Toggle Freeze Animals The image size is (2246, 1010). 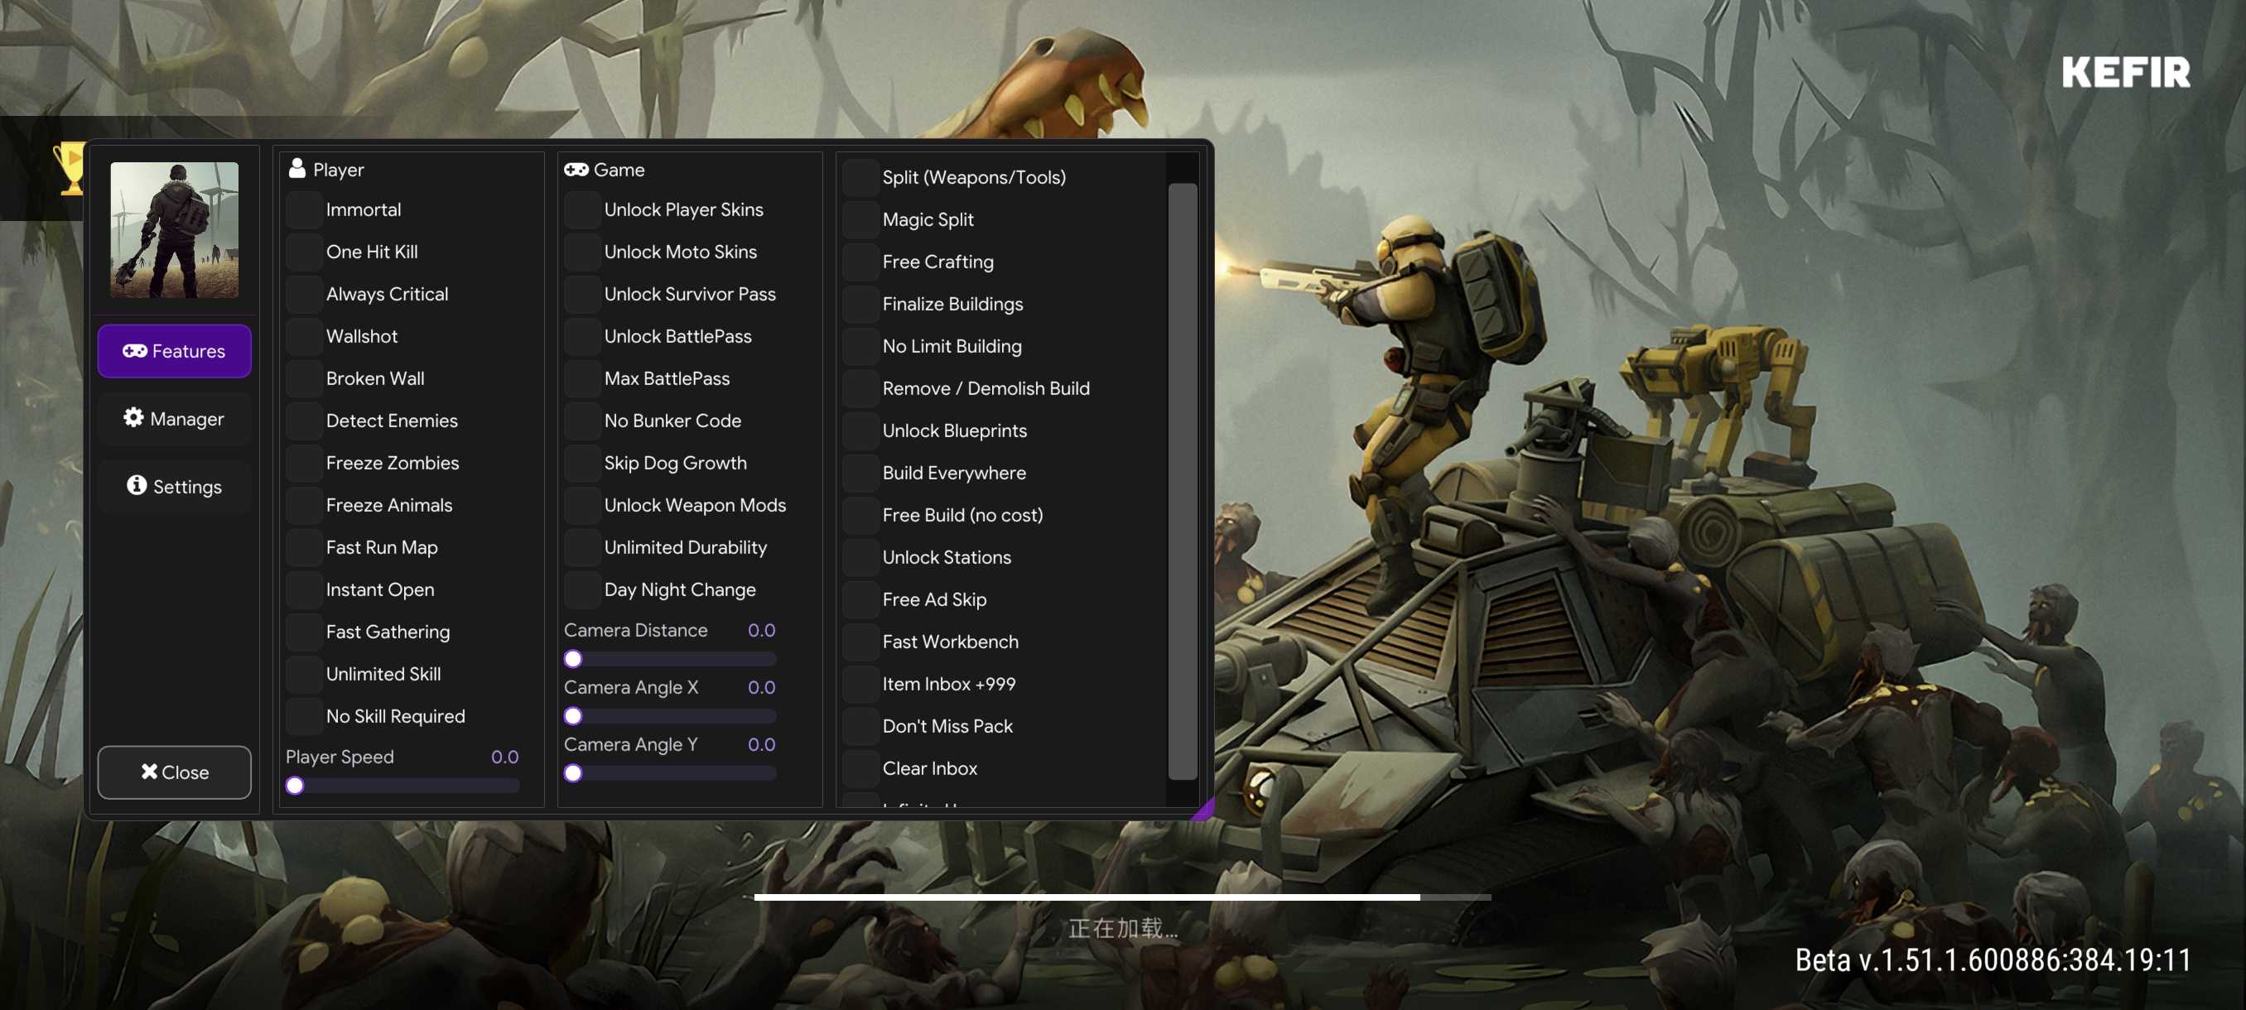click(304, 506)
